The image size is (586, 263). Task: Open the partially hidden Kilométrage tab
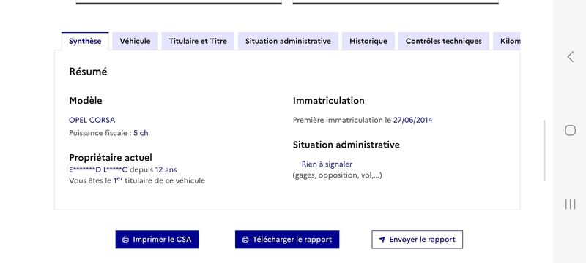point(507,41)
